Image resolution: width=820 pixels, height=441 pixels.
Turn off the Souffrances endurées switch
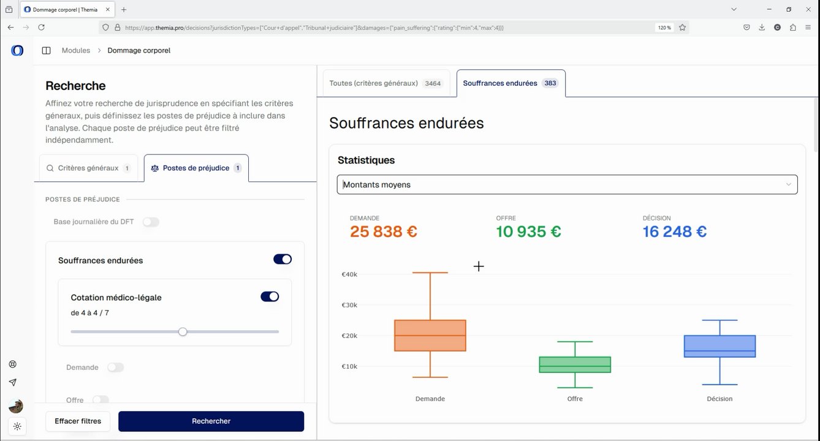click(283, 260)
